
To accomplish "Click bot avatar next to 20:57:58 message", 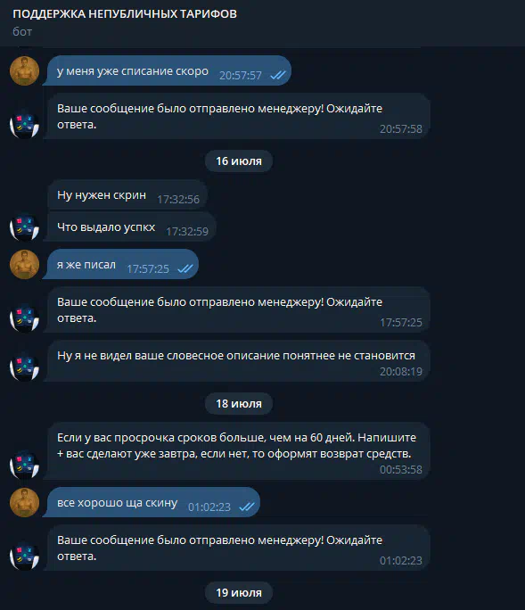I will click(x=24, y=125).
